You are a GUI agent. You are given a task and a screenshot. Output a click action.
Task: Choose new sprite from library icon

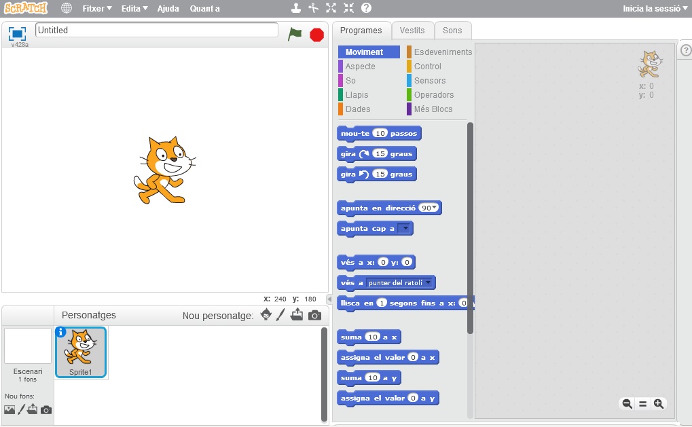click(x=266, y=315)
